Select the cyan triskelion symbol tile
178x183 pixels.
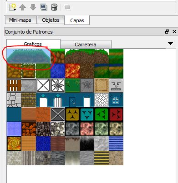(x=87, y=114)
